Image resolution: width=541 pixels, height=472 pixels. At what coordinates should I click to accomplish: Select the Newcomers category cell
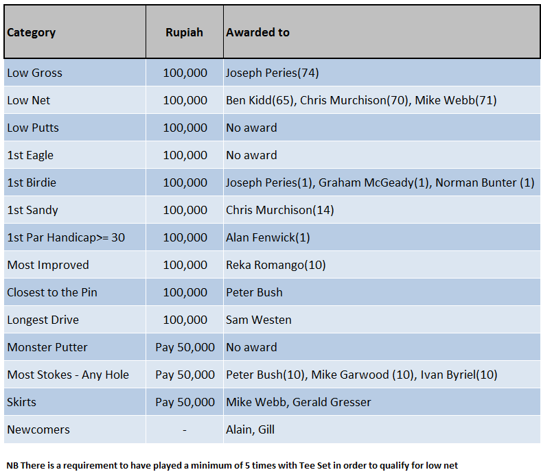pyautogui.click(x=38, y=429)
